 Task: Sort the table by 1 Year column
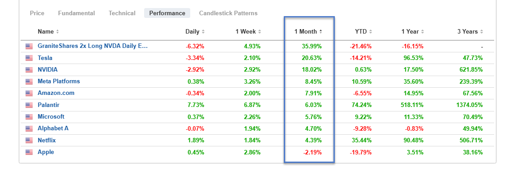(413, 32)
